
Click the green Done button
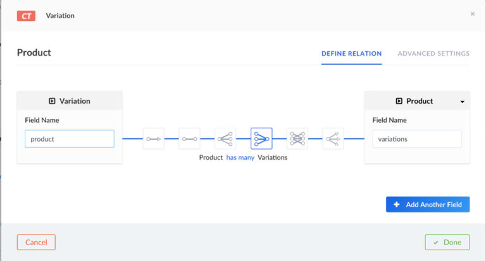pos(447,242)
